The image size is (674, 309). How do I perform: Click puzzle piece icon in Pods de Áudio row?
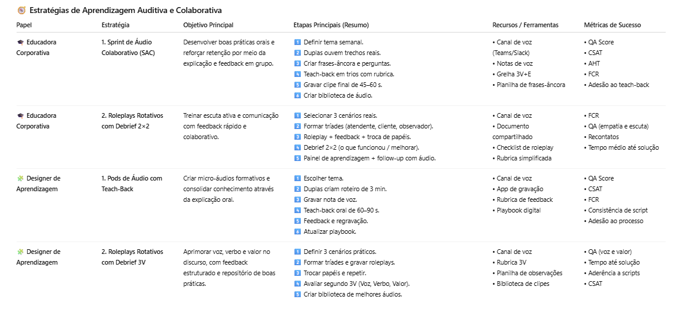(x=20, y=178)
